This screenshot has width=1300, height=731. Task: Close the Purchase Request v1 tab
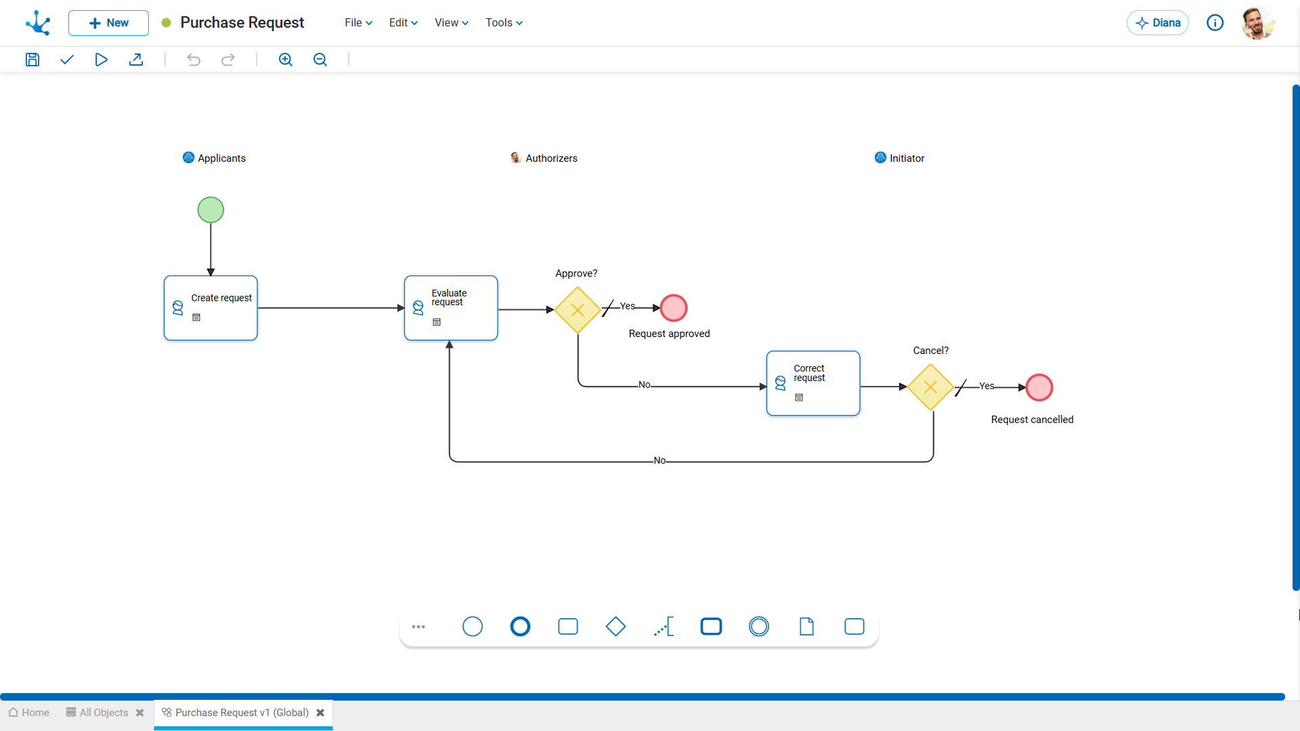pyautogui.click(x=320, y=713)
